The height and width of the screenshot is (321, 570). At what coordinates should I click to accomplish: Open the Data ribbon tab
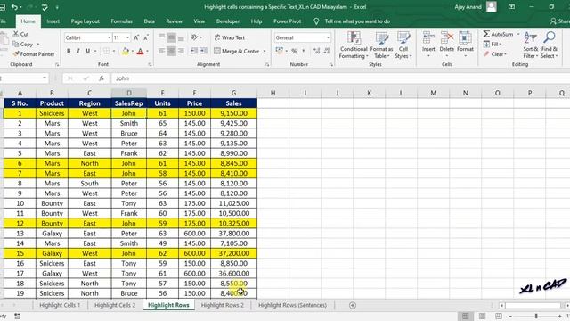click(x=149, y=21)
